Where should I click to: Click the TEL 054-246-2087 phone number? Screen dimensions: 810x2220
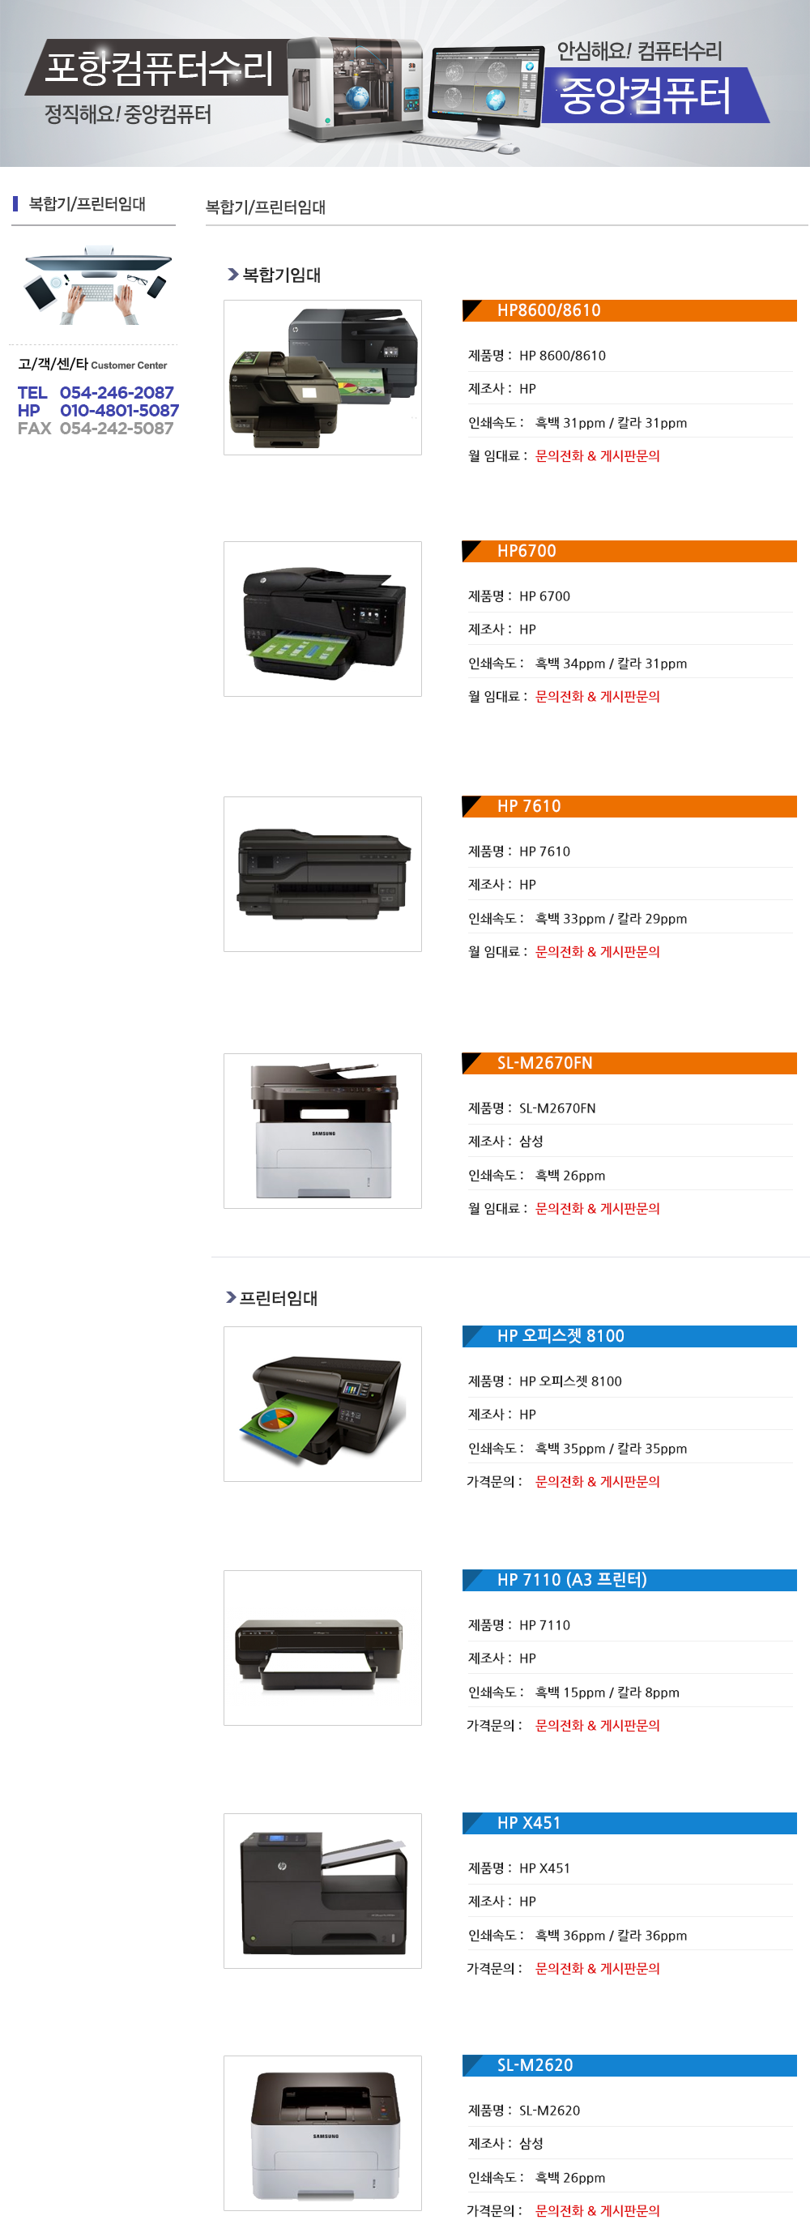(x=96, y=392)
